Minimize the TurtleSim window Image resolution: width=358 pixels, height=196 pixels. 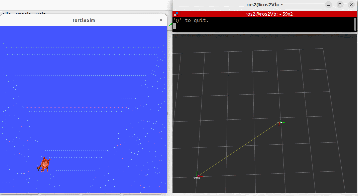tap(150, 20)
